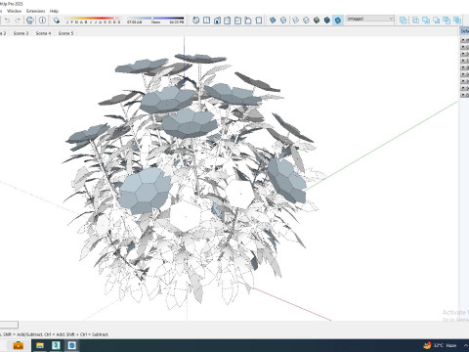This screenshot has height=352, width=469.
Task: Open the 32°C Haze weather widget
Action: pos(441,345)
